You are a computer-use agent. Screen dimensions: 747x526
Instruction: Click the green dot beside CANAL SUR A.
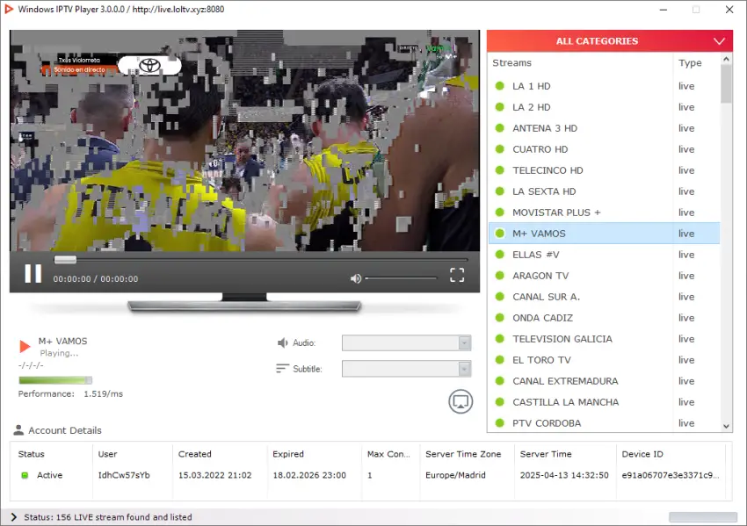click(500, 296)
